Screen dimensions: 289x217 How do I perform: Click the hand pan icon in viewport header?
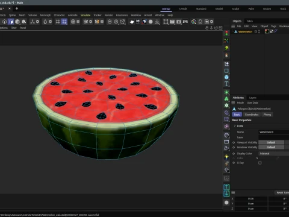[207, 28]
